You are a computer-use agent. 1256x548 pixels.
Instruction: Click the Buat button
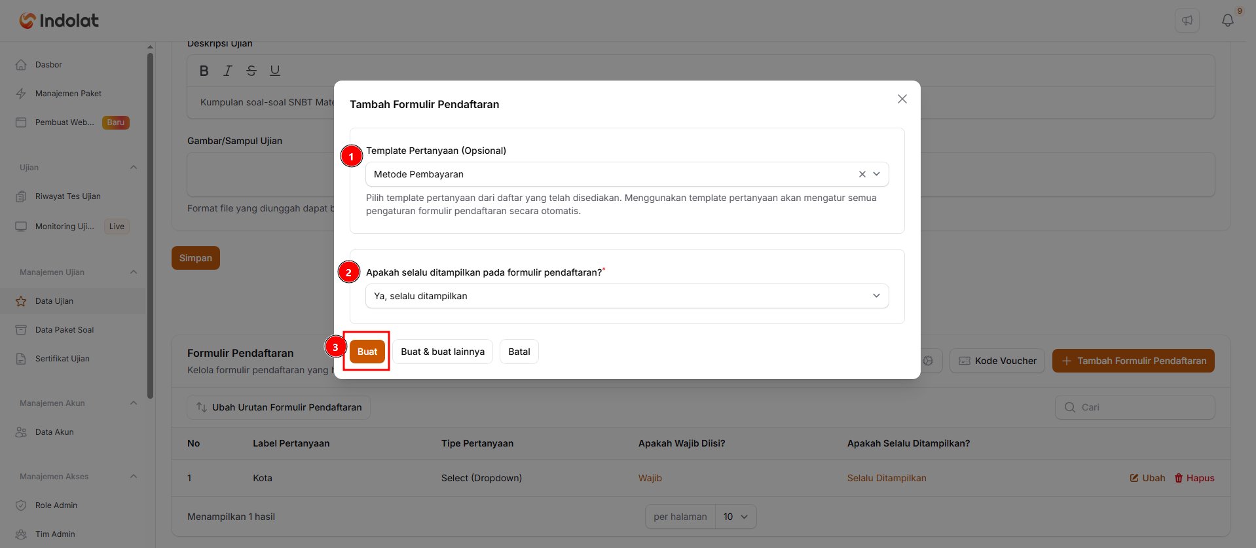click(x=367, y=352)
